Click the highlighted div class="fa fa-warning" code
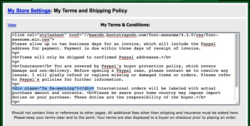The height and width of the screenshot is (126, 250). [x=53, y=88]
